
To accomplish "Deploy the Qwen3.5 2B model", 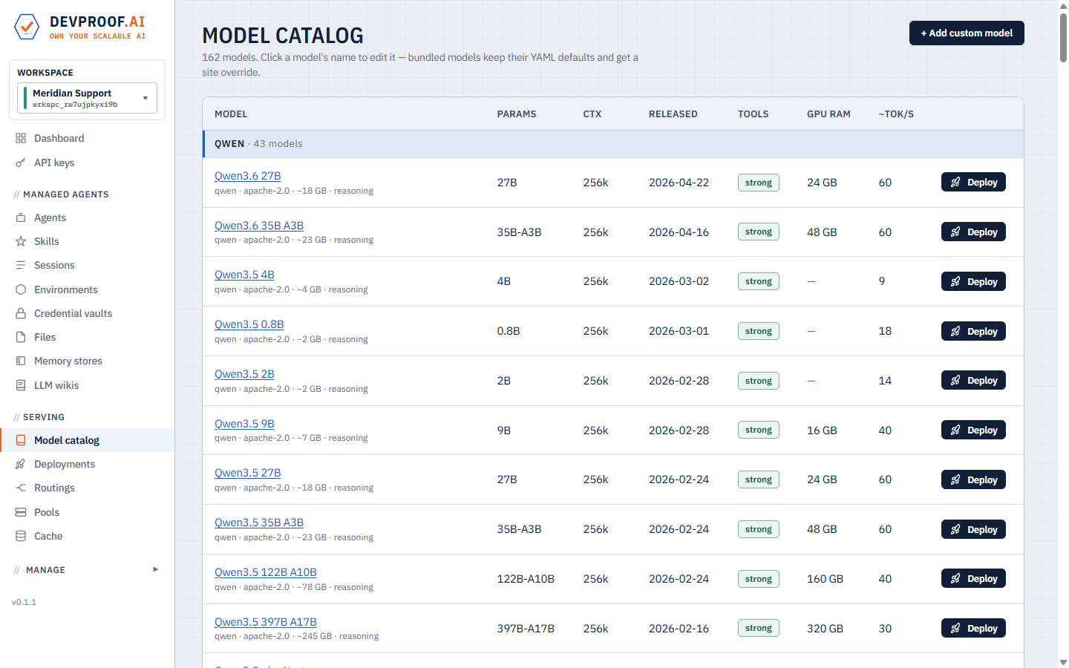I will point(973,380).
